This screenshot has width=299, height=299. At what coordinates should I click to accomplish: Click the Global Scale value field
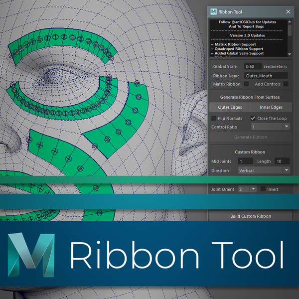(x=253, y=67)
